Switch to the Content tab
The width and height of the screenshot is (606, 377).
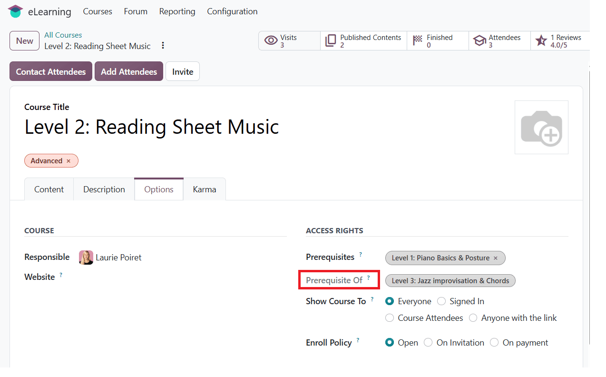pyautogui.click(x=49, y=189)
